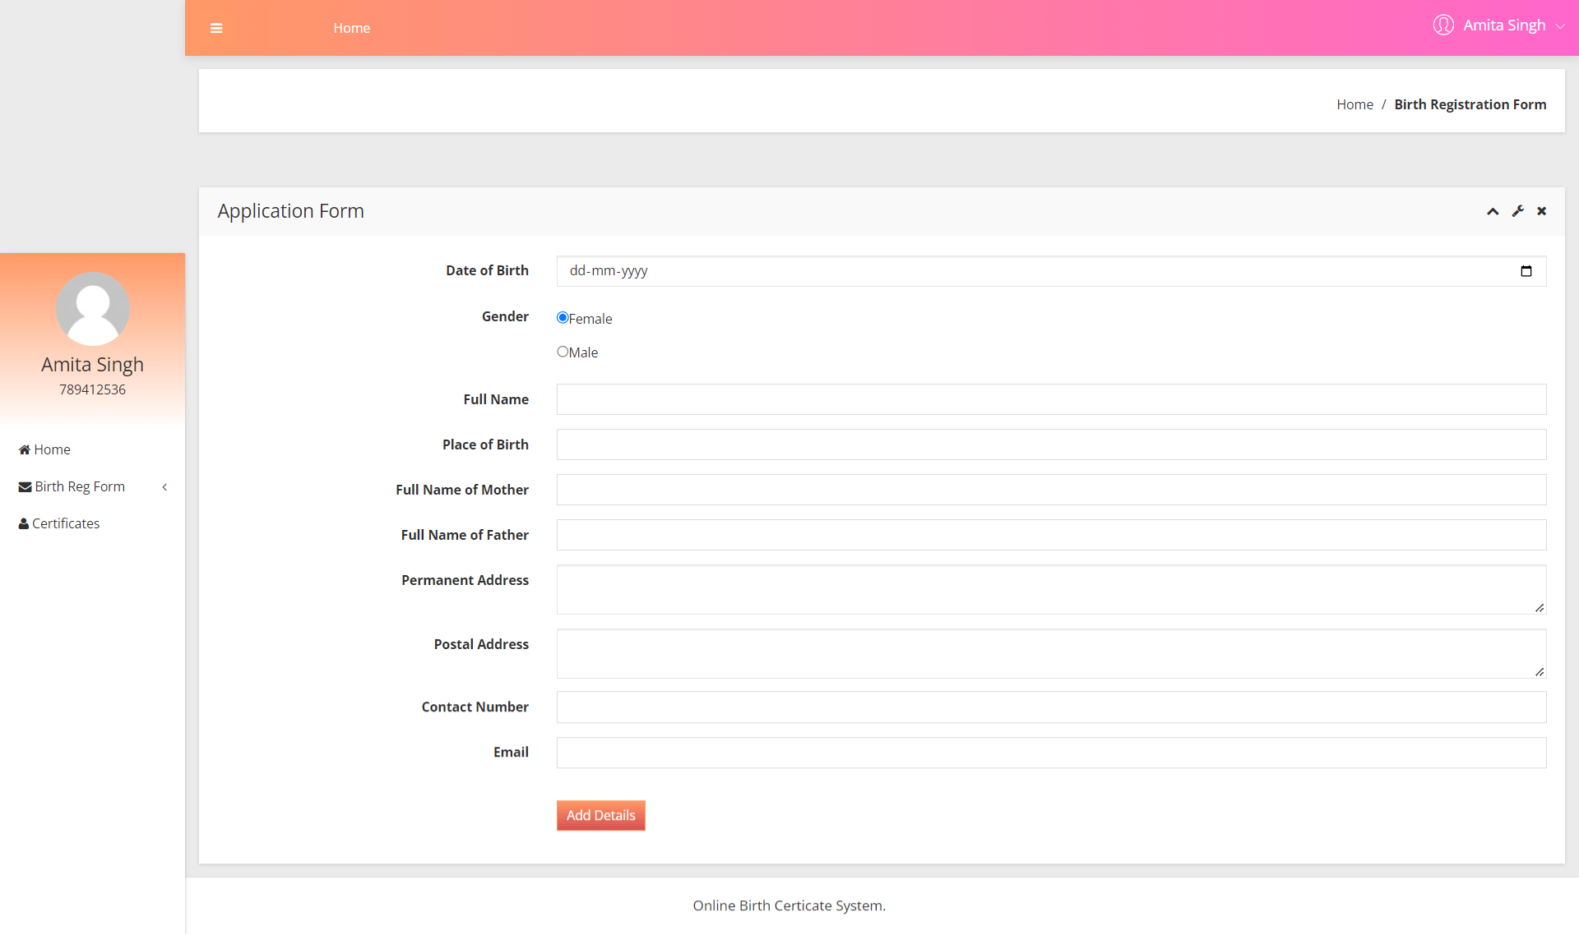The width and height of the screenshot is (1579, 935).
Task: Open Certificates from the sidebar menu
Action: (65, 523)
